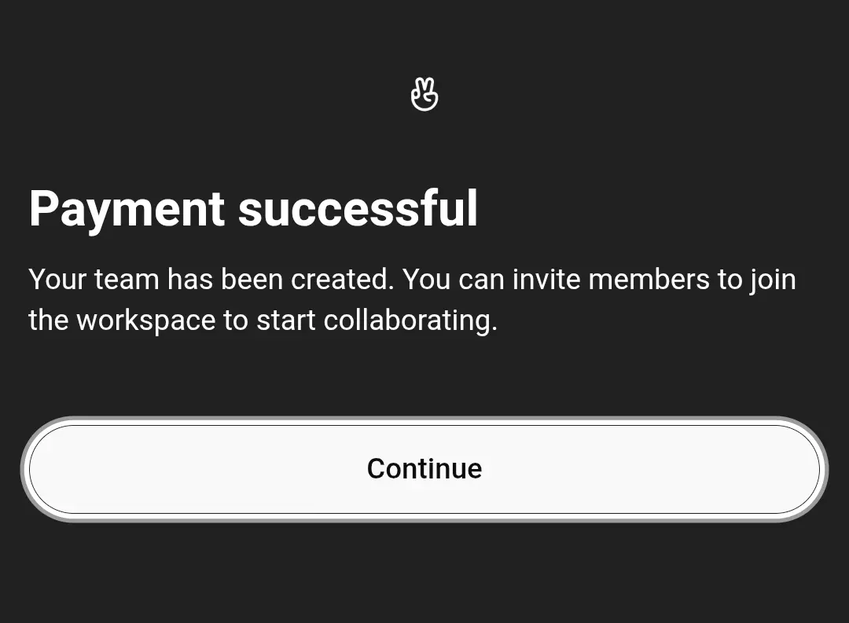The height and width of the screenshot is (623, 849).
Task: Click the word 'collaborating' in the description
Action: pyautogui.click(x=408, y=321)
